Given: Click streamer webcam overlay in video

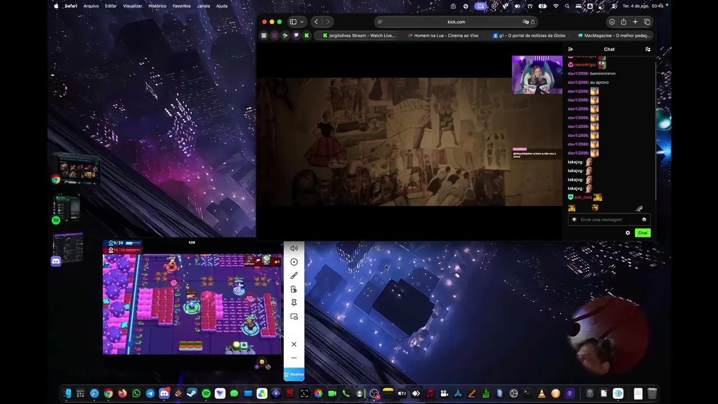Looking at the screenshot, I should pyautogui.click(x=537, y=75).
